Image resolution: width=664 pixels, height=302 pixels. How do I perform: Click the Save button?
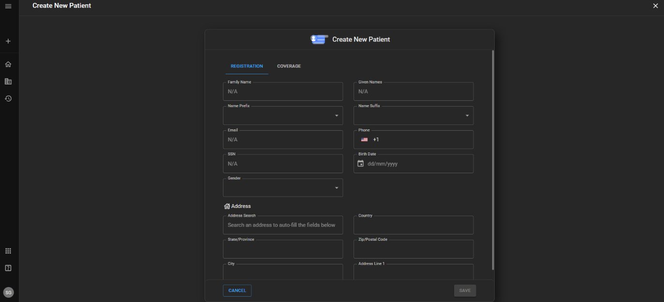(465, 290)
